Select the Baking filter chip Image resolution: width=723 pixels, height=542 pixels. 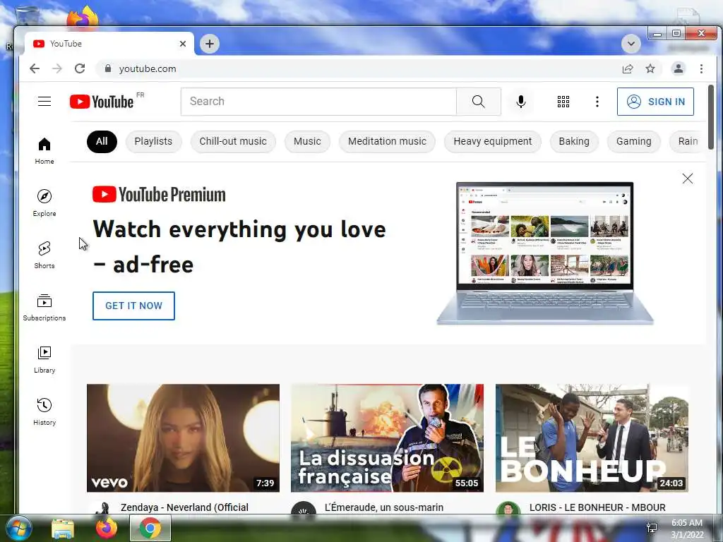tap(574, 141)
